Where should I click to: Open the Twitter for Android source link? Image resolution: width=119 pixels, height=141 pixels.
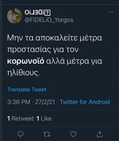85,102
